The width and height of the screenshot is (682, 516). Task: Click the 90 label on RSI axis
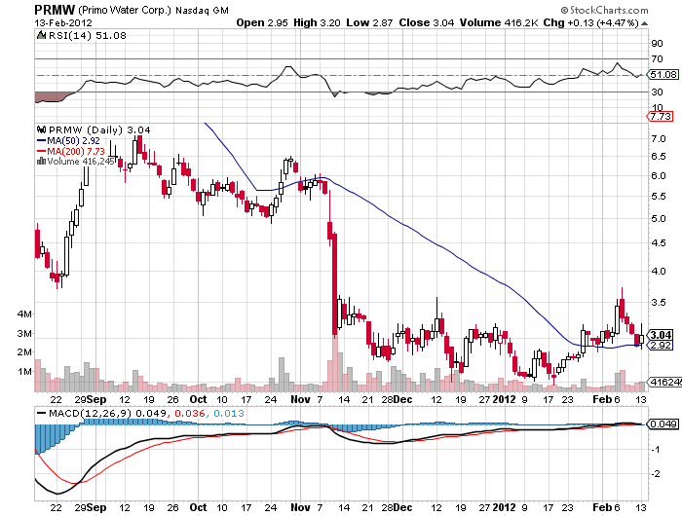(x=657, y=43)
